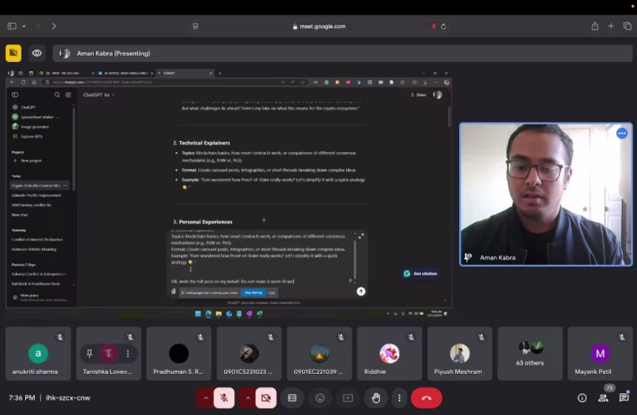Toggle captions button
Image resolution: width=637 pixels, height=415 pixels.
tap(292, 398)
